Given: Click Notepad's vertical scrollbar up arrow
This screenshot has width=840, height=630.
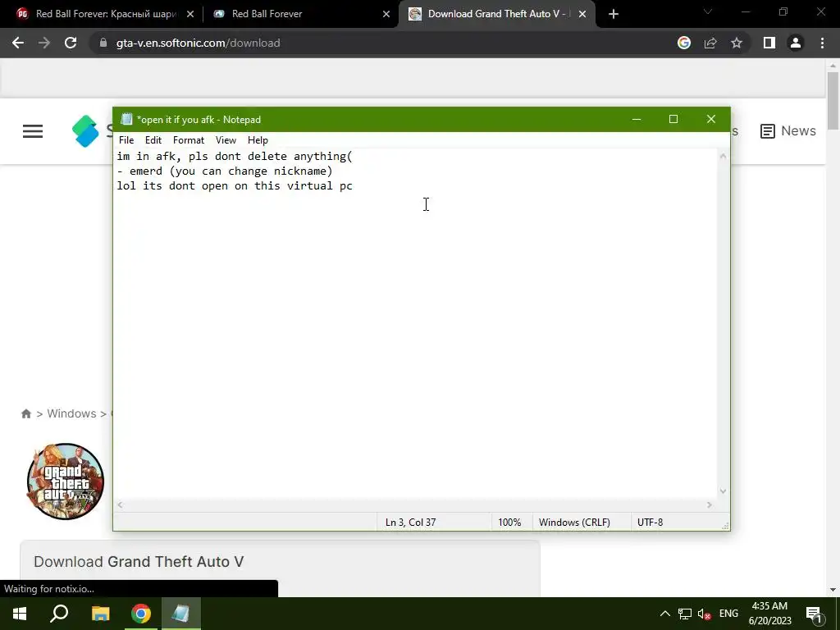Looking at the screenshot, I should [723, 156].
